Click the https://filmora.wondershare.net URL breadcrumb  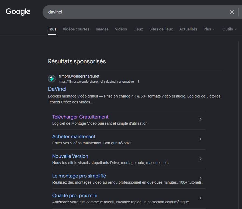pos(96,82)
